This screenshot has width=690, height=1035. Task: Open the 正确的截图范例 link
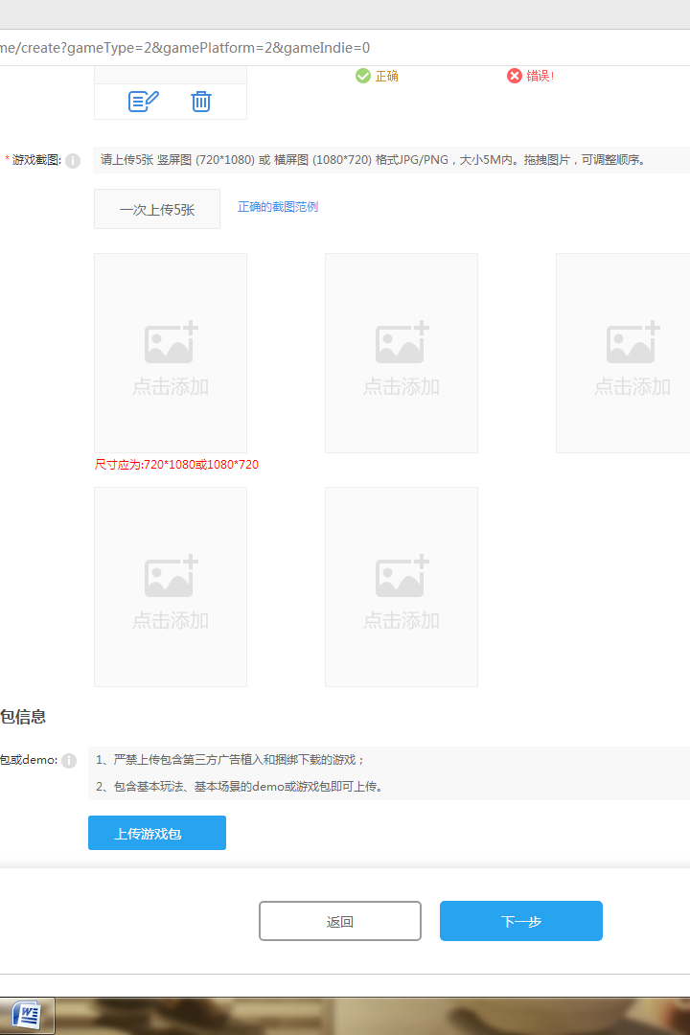click(x=278, y=207)
